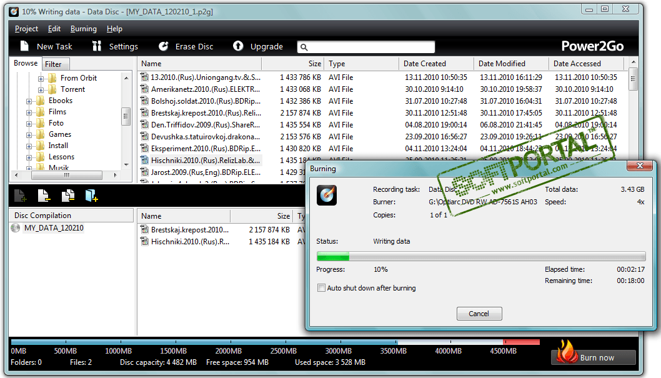Click the MY_DATA_120210 disc icon

tap(16, 228)
